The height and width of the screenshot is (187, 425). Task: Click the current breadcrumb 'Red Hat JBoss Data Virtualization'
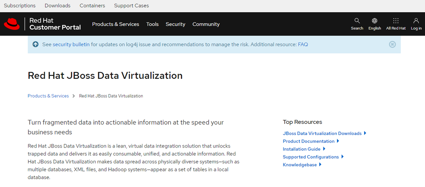(111, 96)
